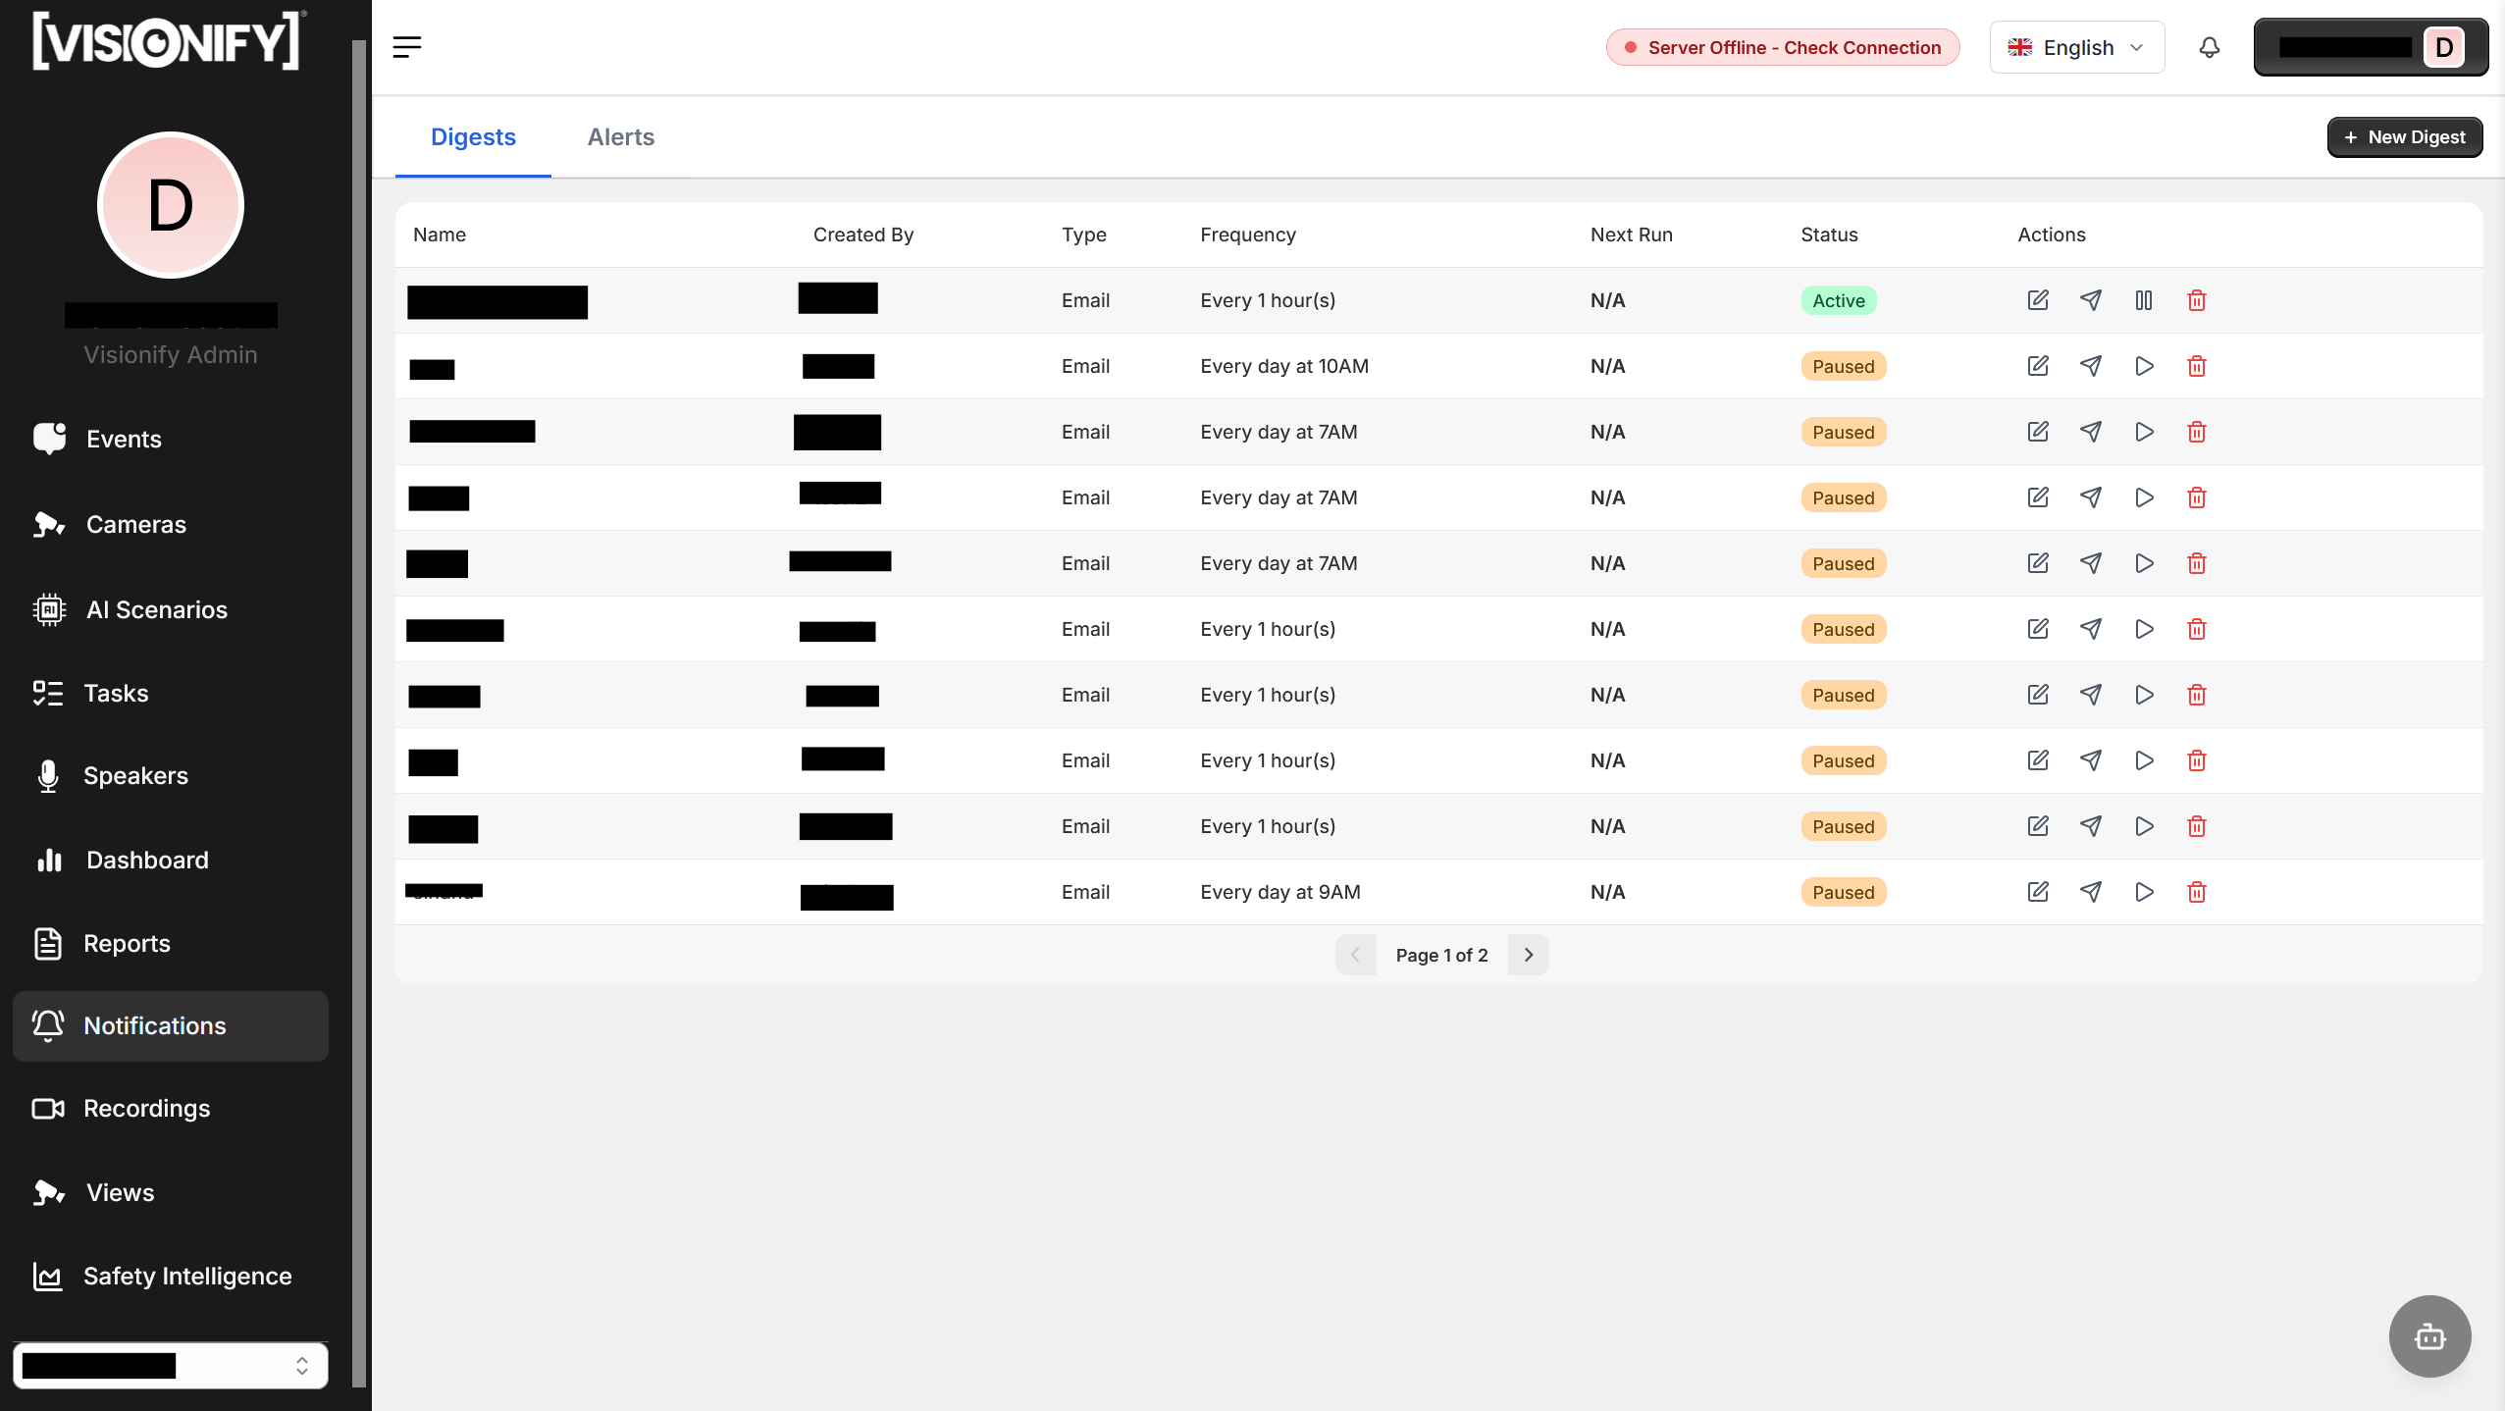The height and width of the screenshot is (1411, 2505).
Task: Click 'Page 1 of 2' pagination label
Action: pos(1441,955)
